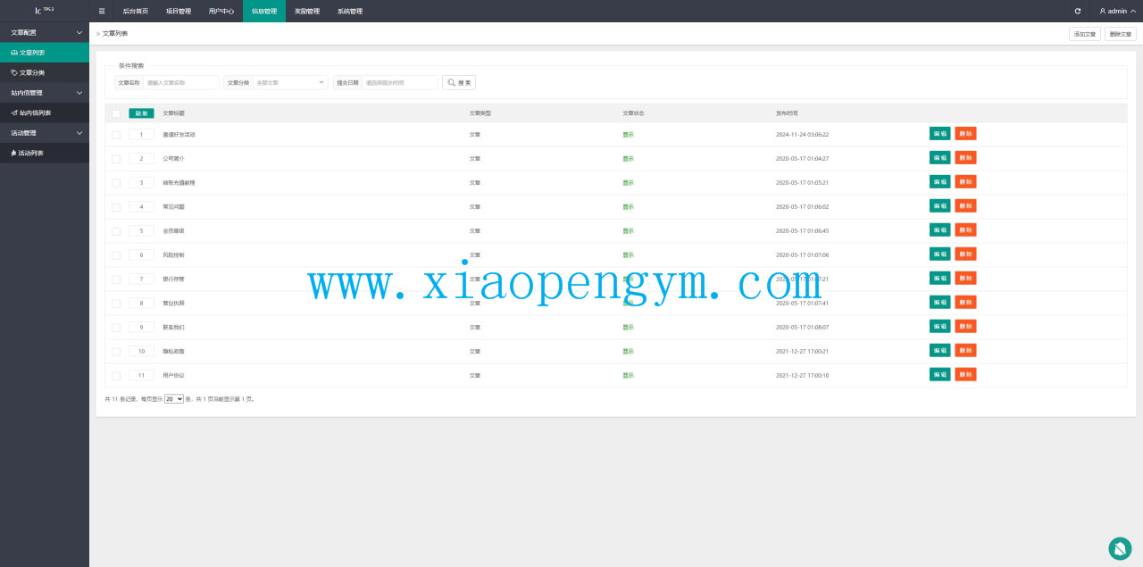1143x567 pixels.
Task: Collapse the 文章配置 sidebar group
Action: (45, 32)
